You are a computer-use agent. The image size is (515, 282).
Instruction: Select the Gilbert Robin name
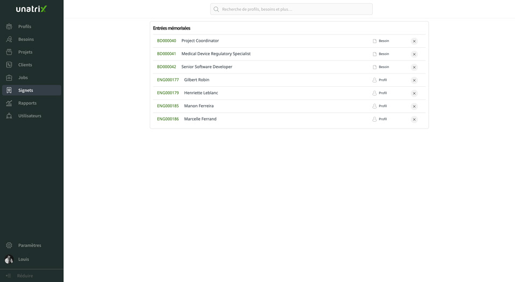pyautogui.click(x=196, y=80)
